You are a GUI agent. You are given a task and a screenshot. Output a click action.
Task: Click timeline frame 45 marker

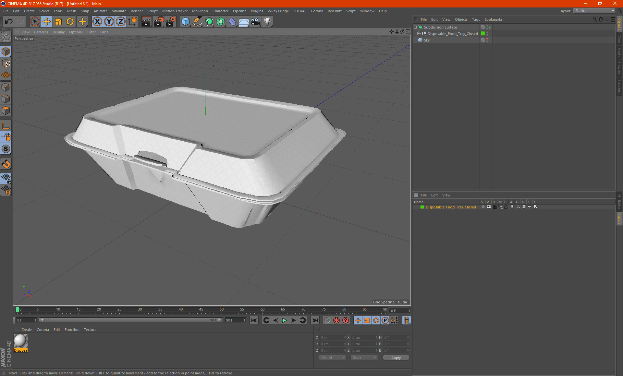pyautogui.click(x=201, y=310)
